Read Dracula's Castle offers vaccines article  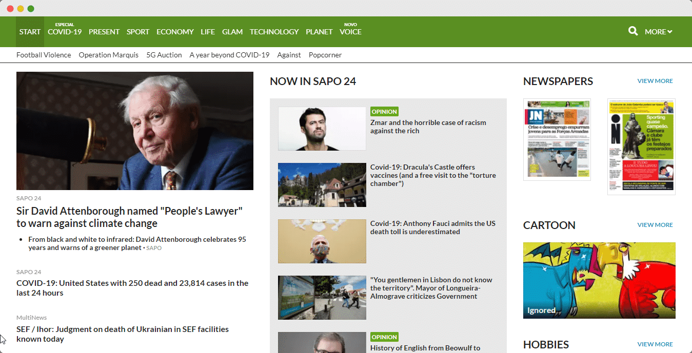[x=433, y=175]
